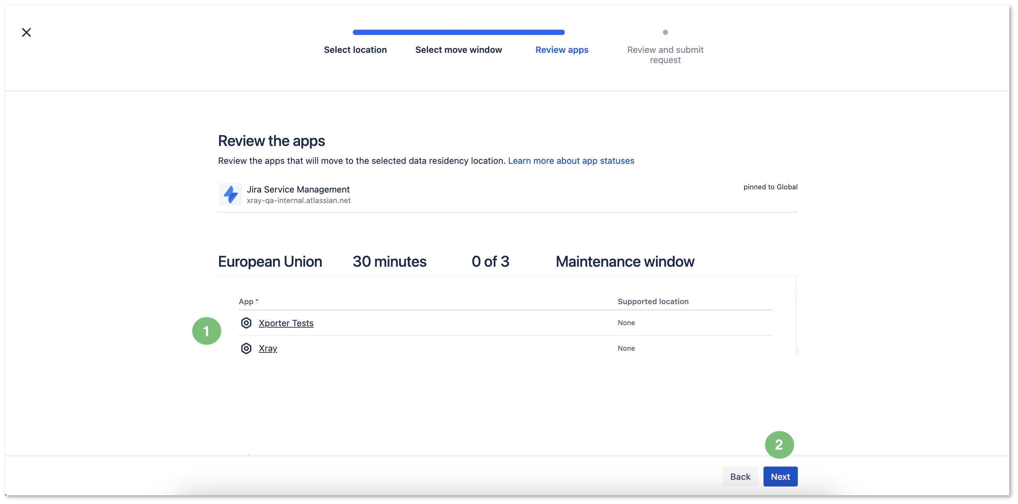Select the Review apps step

coord(562,50)
